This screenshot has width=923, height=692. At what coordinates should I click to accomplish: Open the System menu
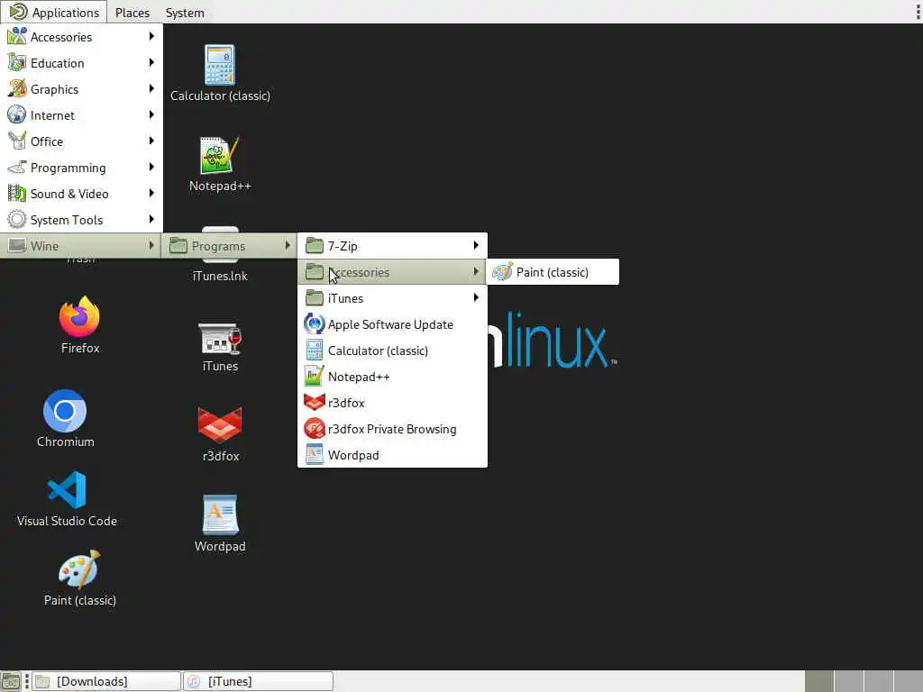coord(185,13)
